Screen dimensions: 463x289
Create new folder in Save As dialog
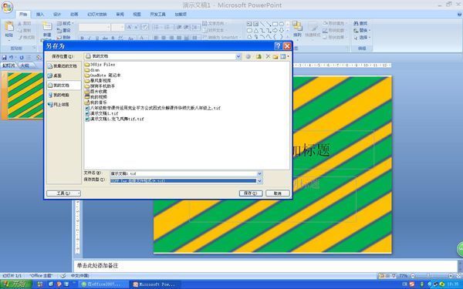click(275, 56)
